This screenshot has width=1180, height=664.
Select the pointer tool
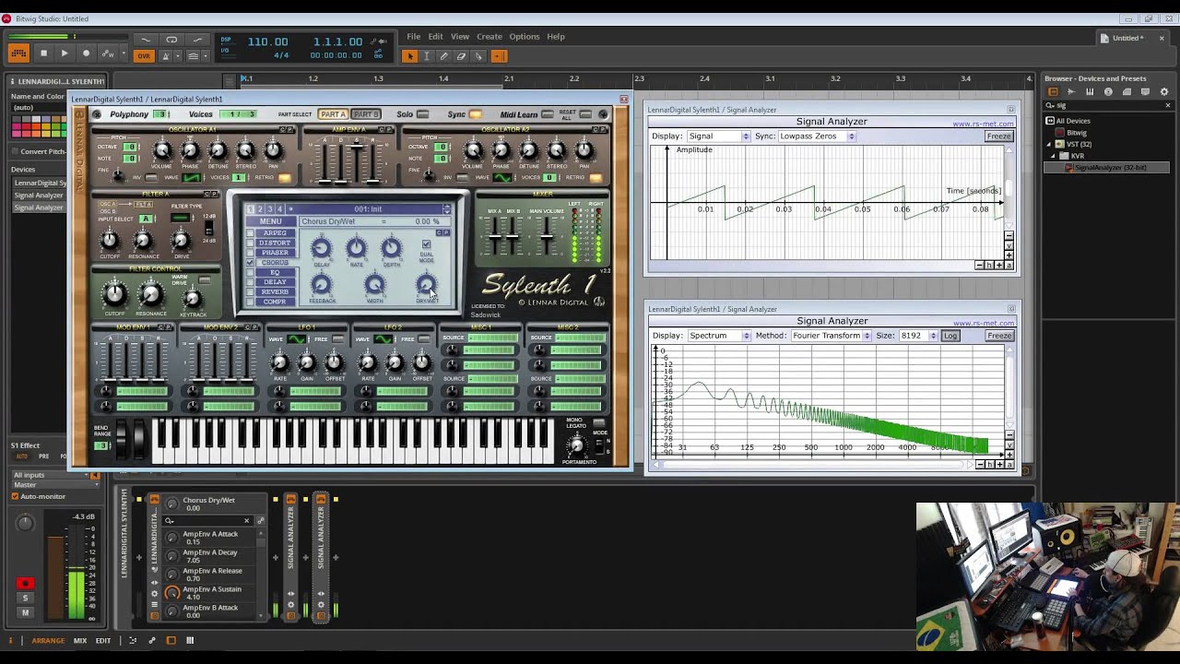click(410, 56)
